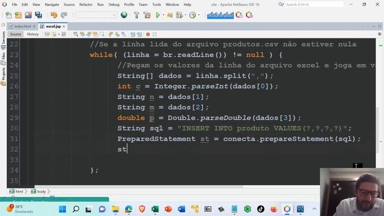Click the Find Selection magnifier icon
The height and width of the screenshot is (216, 384).
(76, 34)
